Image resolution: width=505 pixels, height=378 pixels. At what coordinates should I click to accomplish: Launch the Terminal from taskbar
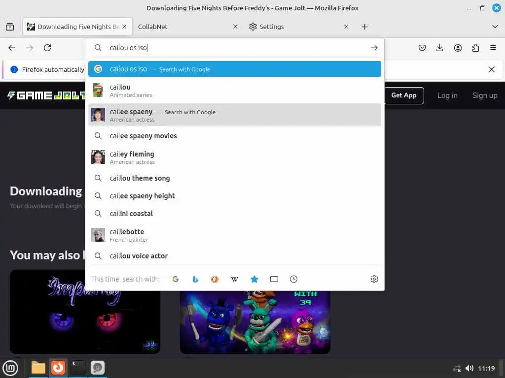[77, 368]
